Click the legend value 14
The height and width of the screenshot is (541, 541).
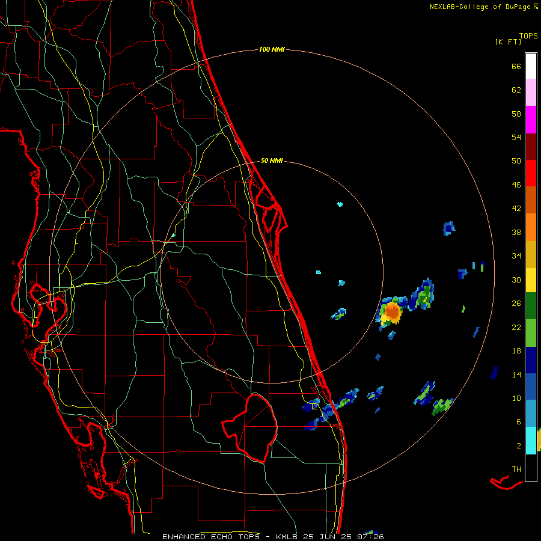[516, 374]
